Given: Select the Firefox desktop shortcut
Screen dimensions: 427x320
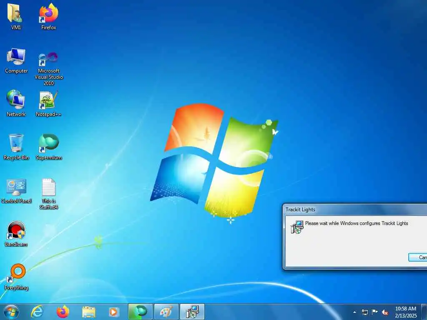Looking at the screenshot, I should coord(48,17).
